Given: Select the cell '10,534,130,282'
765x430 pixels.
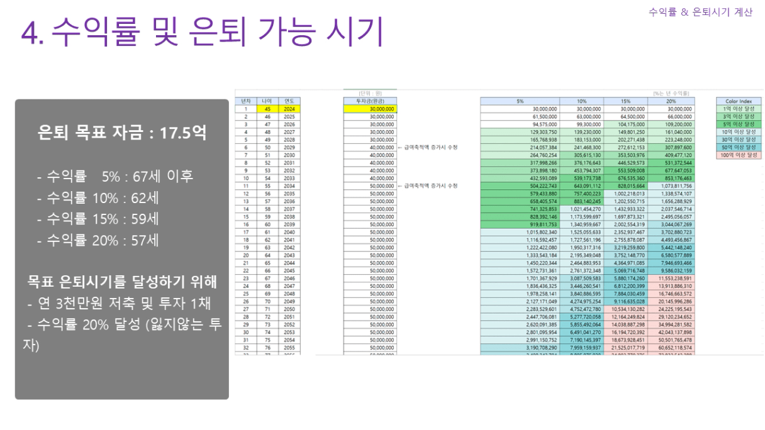Looking at the screenshot, I should pyautogui.click(x=625, y=309).
